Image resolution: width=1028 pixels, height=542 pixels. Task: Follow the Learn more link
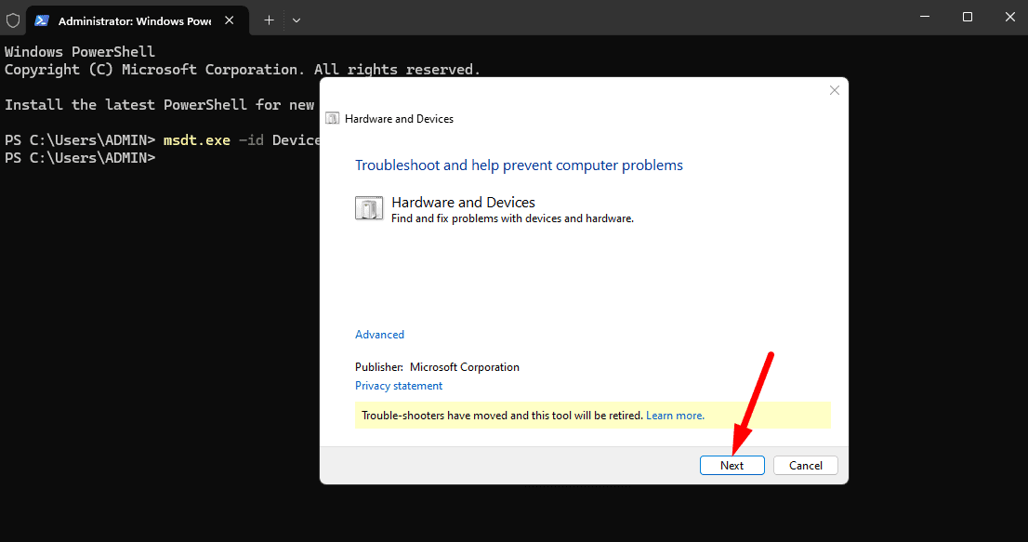point(675,416)
